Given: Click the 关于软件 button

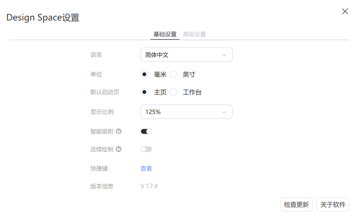Looking at the screenshot, I should (333, 205).
